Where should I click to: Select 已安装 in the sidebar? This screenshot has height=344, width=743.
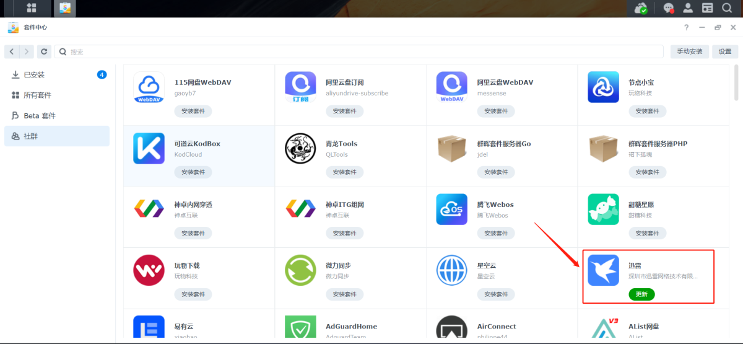[57, 74]
